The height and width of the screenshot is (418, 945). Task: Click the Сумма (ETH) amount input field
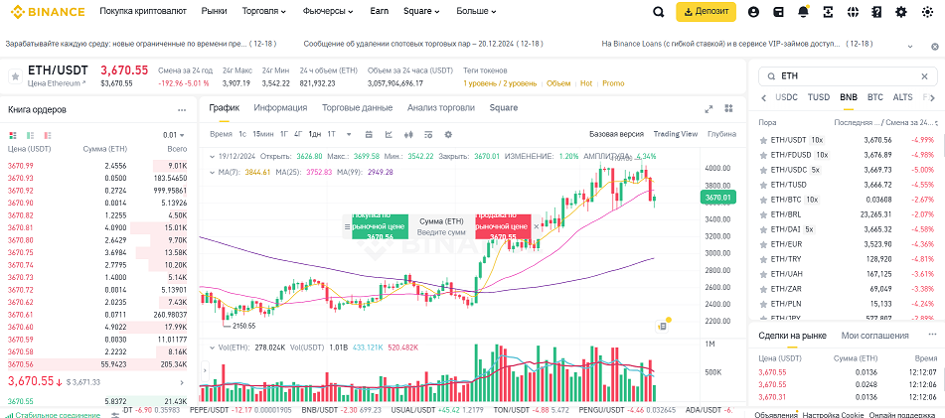pyautogui.click(x=441, y=226)
